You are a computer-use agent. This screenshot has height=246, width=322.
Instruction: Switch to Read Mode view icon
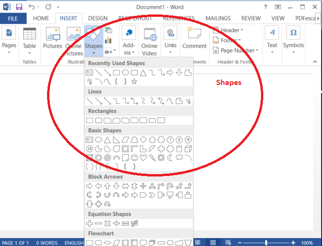198,243
